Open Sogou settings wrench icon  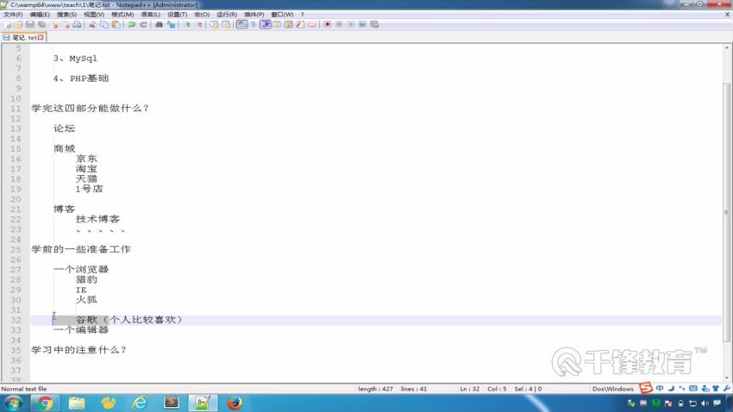pos(726,388)
